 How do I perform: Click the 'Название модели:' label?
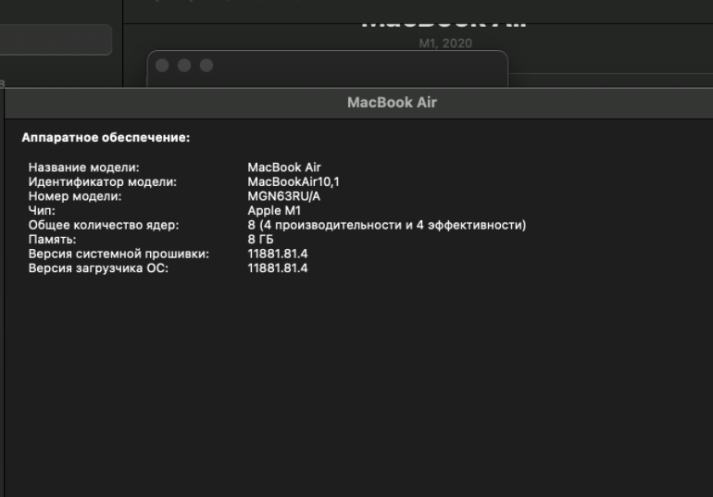coord(83,168)
